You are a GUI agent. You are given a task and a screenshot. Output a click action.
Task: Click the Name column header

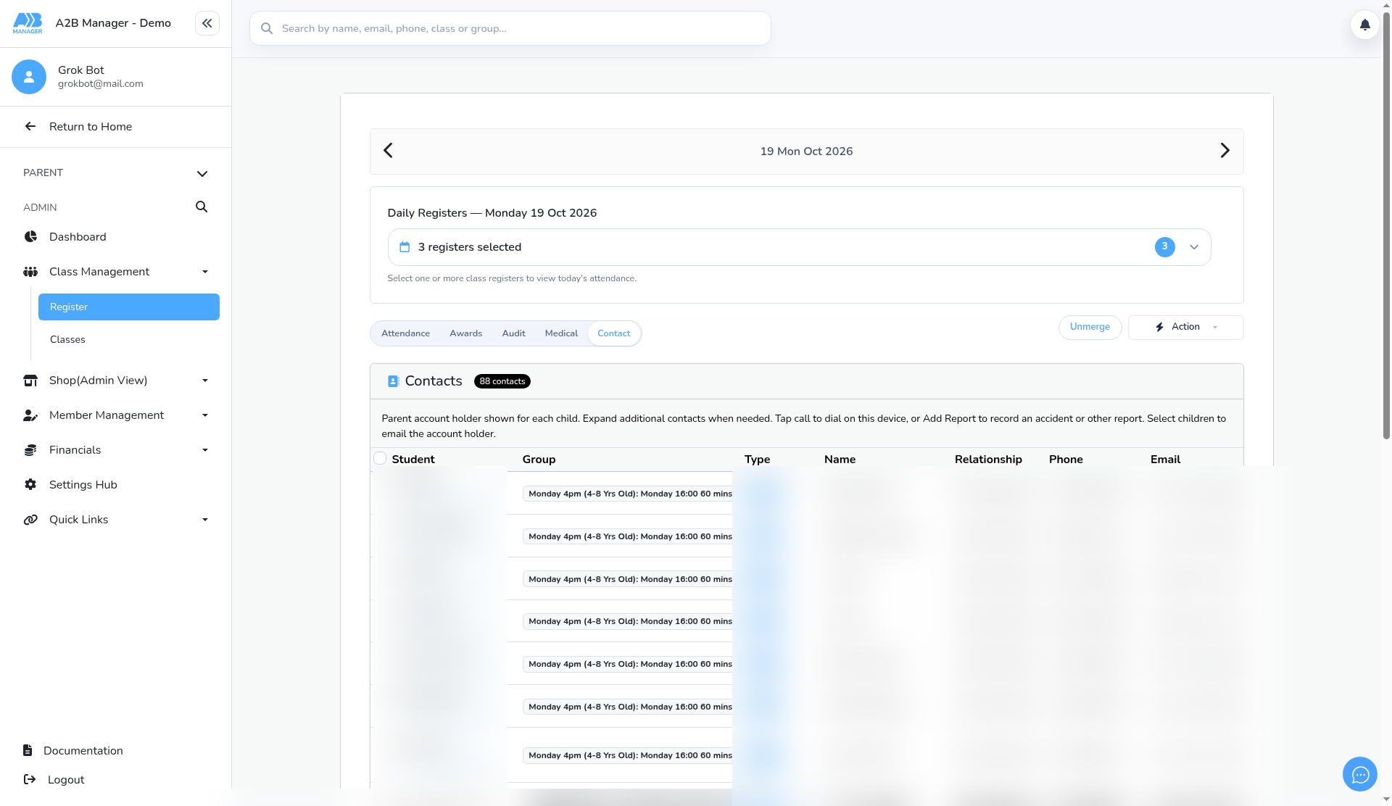tap(840, 460)
